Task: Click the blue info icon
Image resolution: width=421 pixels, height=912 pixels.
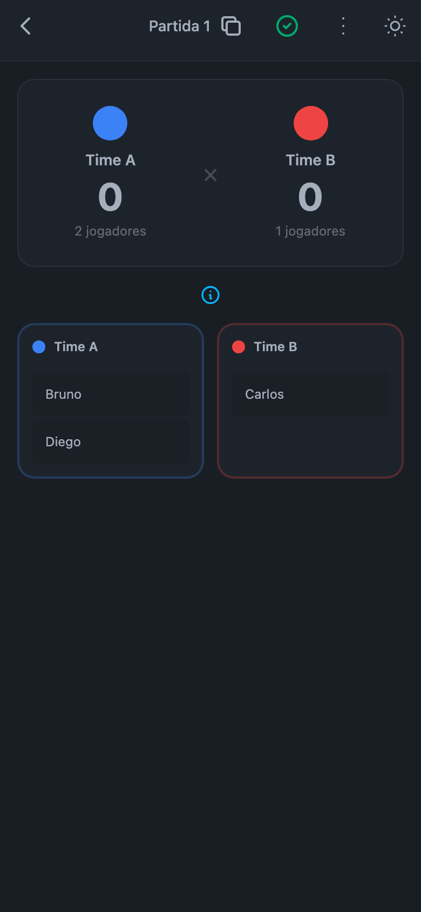Action: coord(210,295)
